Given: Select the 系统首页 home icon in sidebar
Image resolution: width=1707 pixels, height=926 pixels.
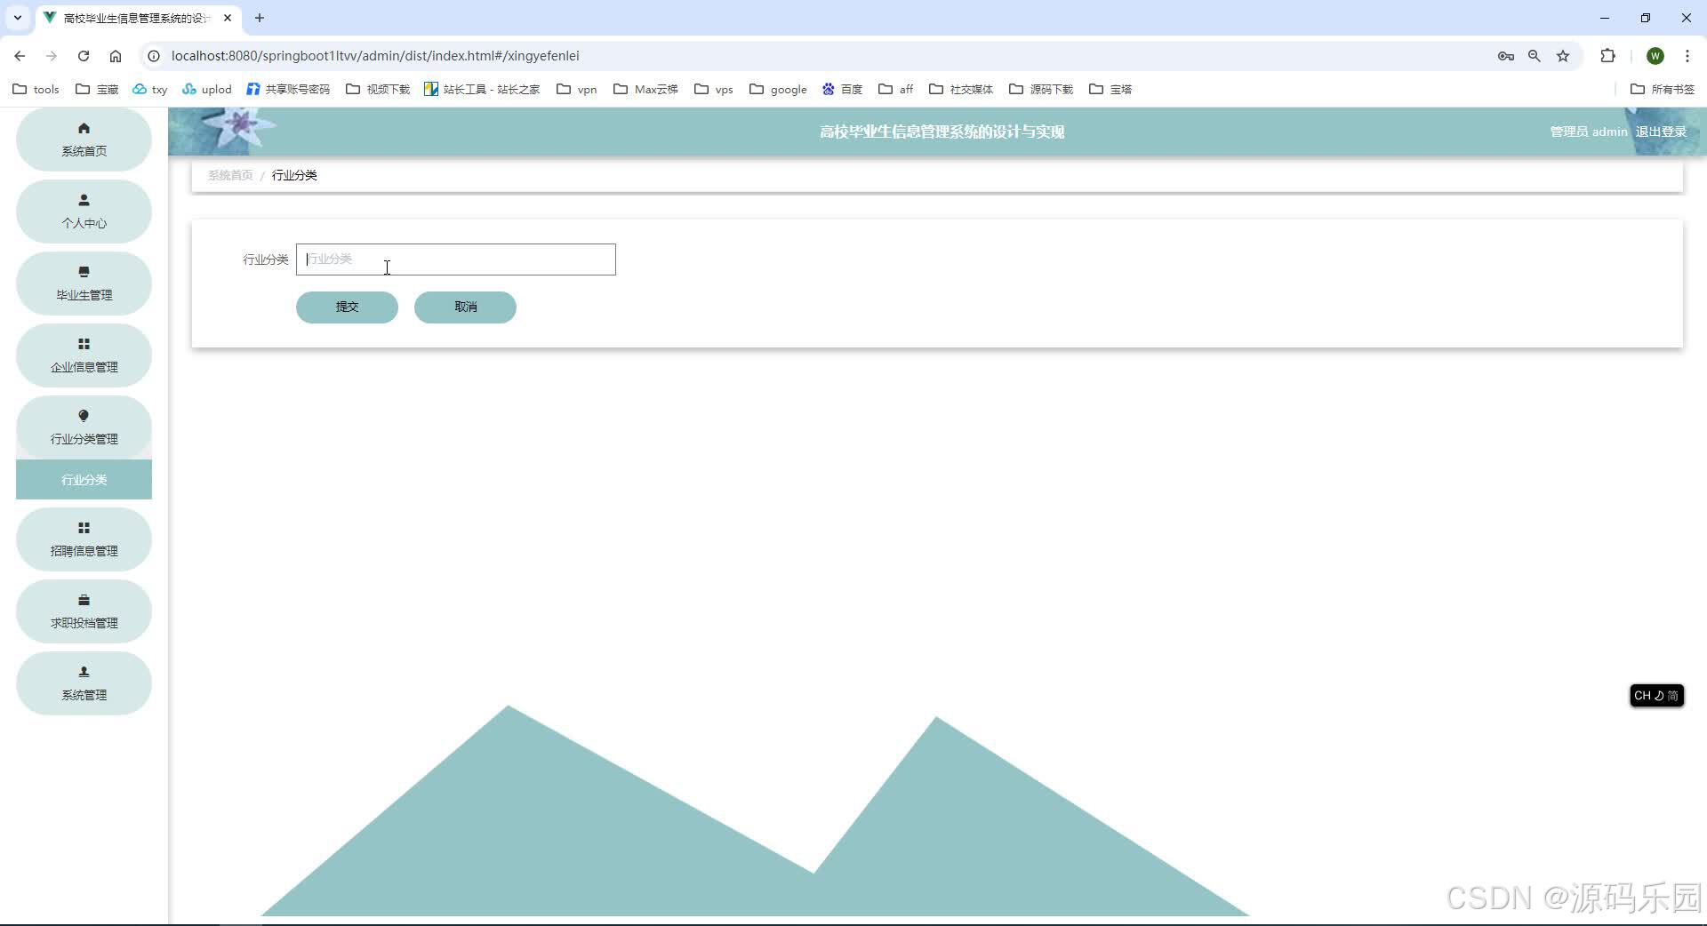Looking at the screenshot, I should tap(83, 128).
